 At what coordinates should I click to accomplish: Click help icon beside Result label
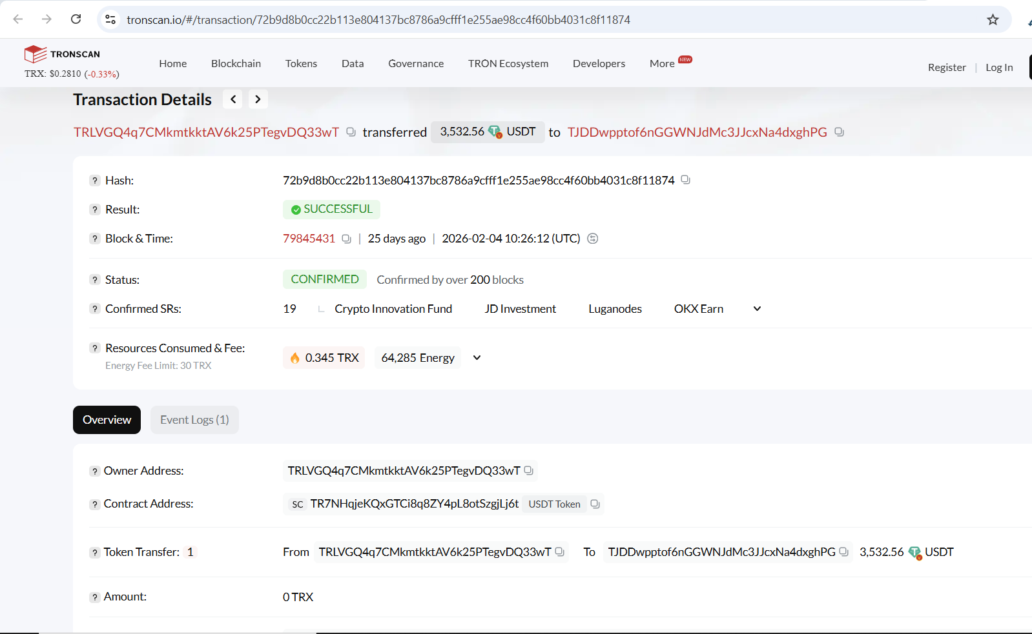[x=95, y=210]
